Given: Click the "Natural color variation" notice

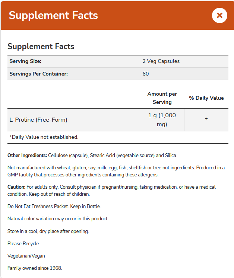Looking at the screenshot, I should [58, 218].
